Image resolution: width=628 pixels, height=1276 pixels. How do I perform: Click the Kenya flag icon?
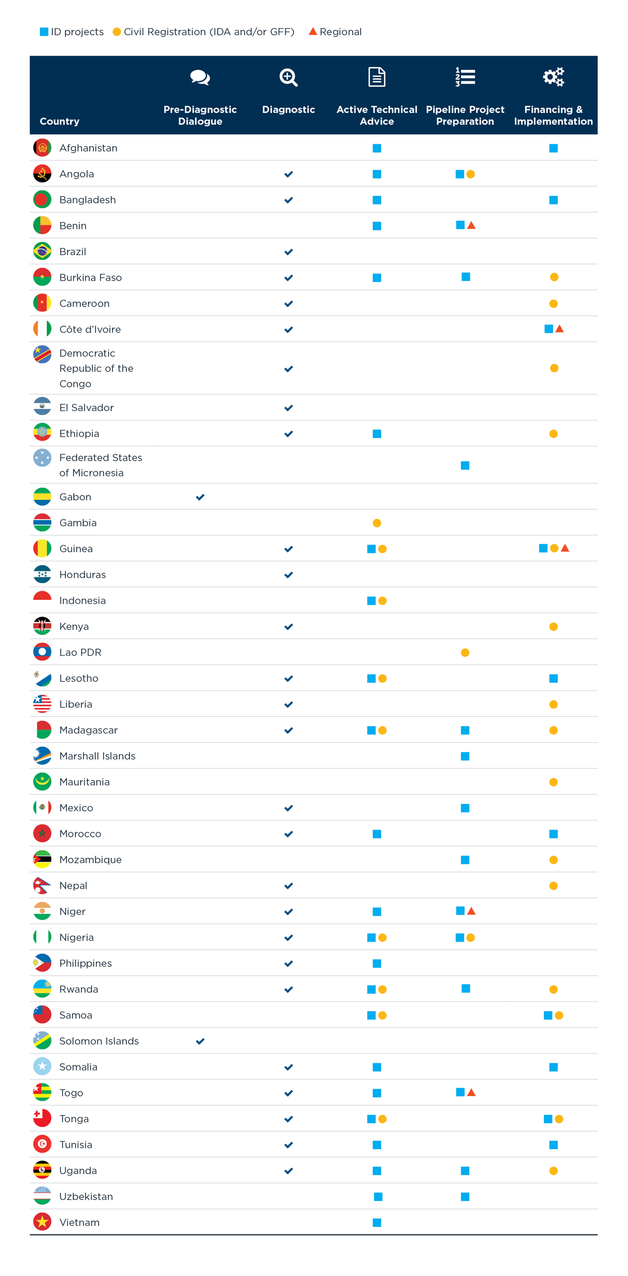point(42,626)
